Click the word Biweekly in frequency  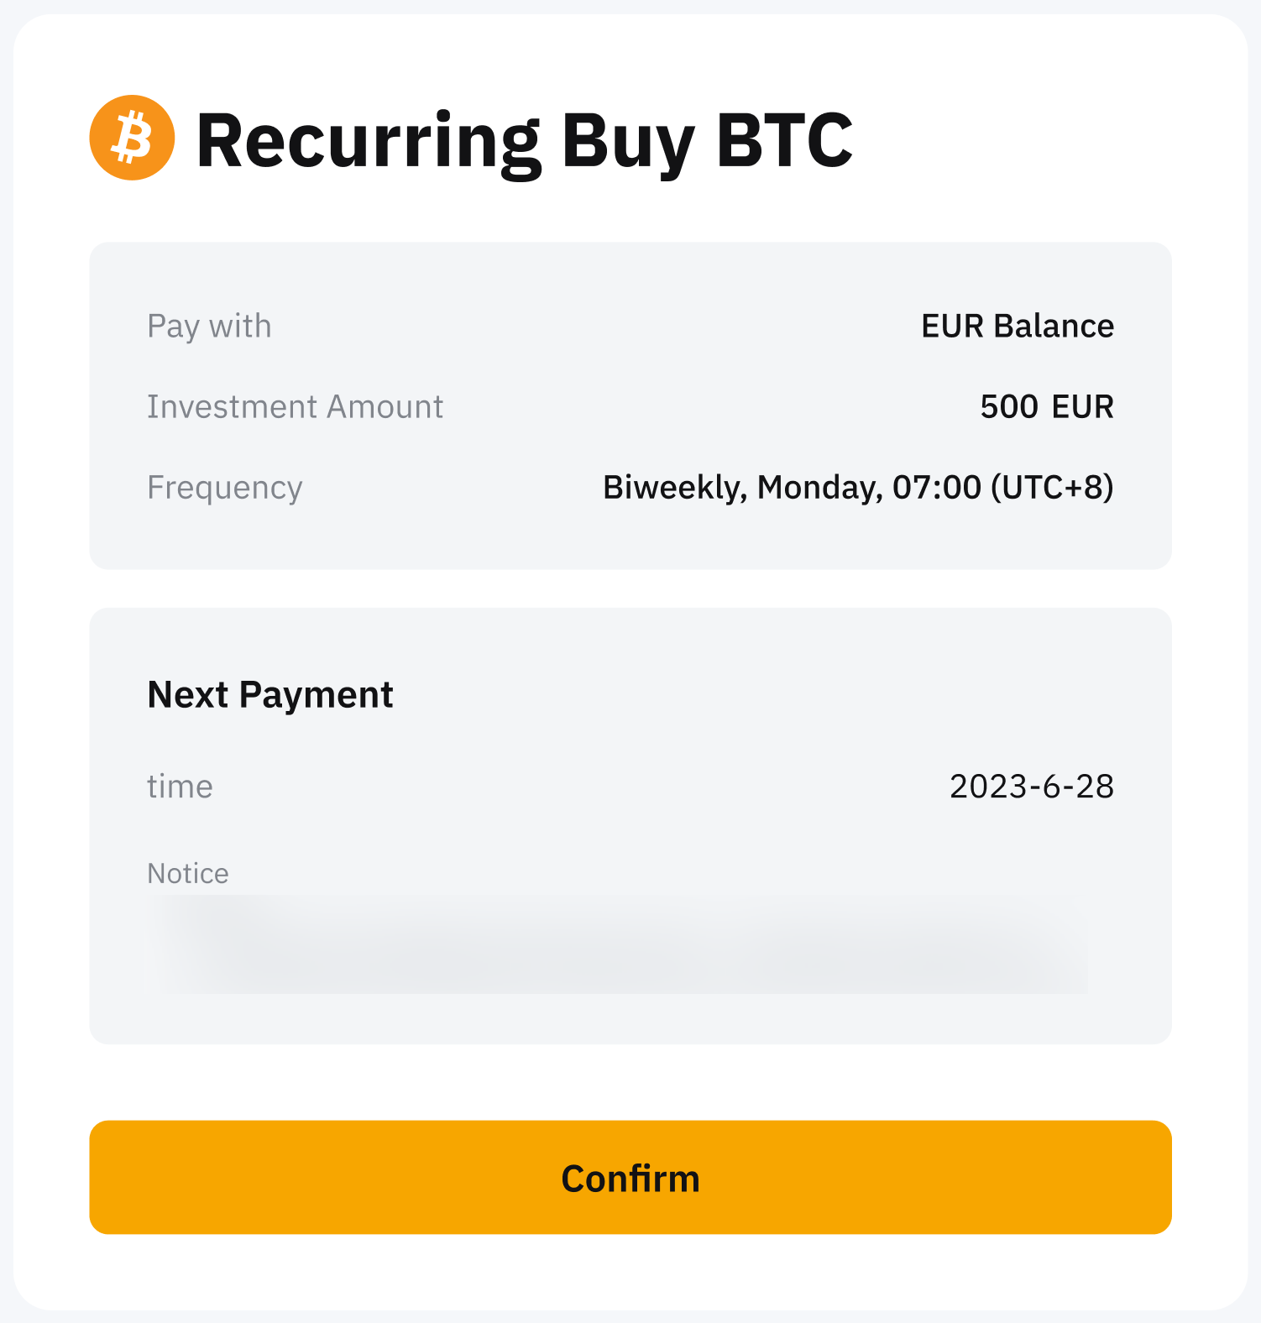point(672,488)
